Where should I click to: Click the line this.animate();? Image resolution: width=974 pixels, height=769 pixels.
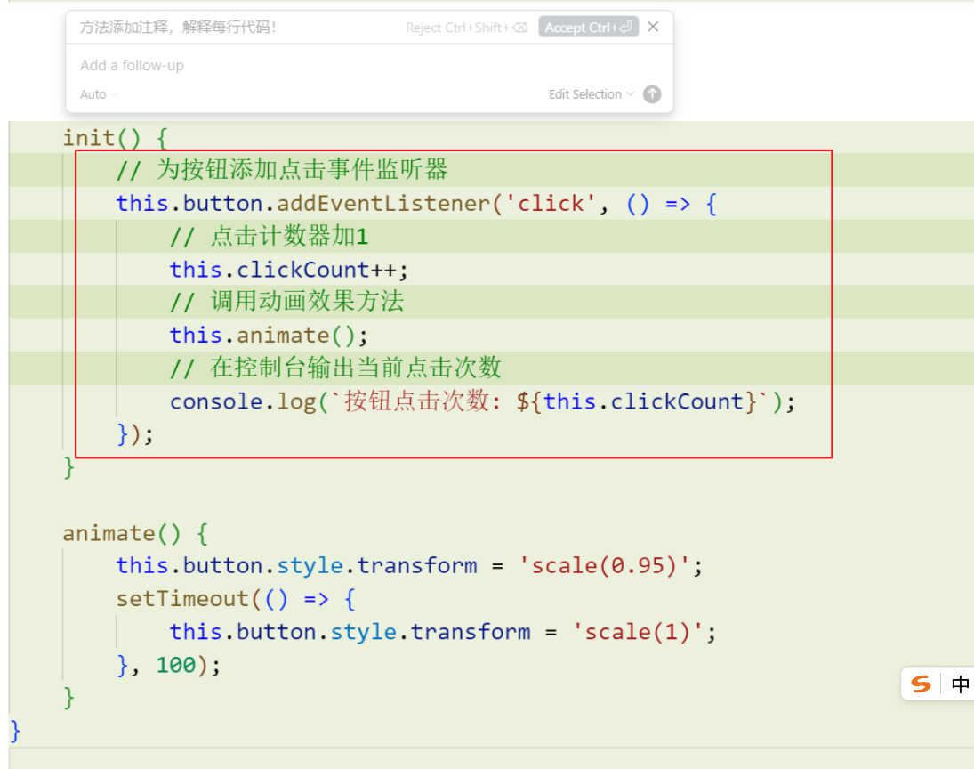point(269,336)
